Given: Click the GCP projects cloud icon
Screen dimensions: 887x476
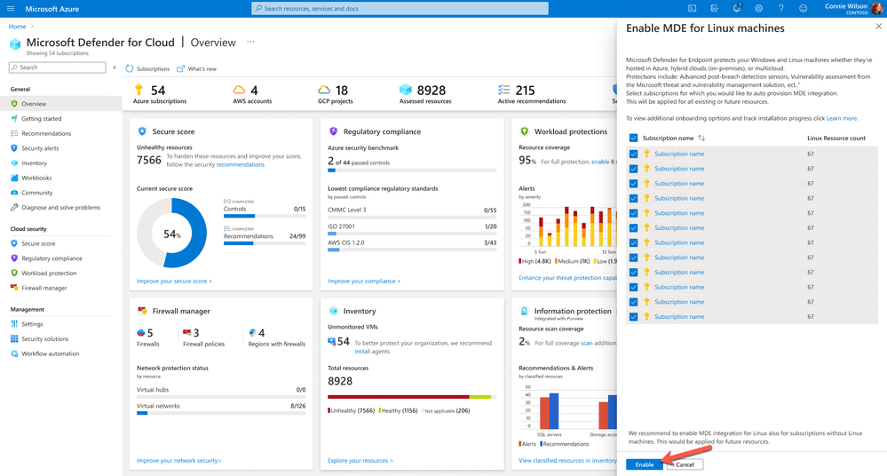Looking at the screenshot, I should point(323,90).
